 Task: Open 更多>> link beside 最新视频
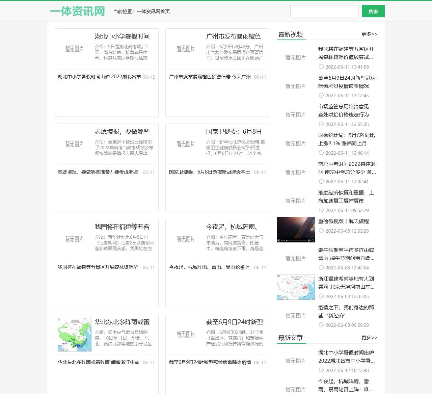[370, 34]
